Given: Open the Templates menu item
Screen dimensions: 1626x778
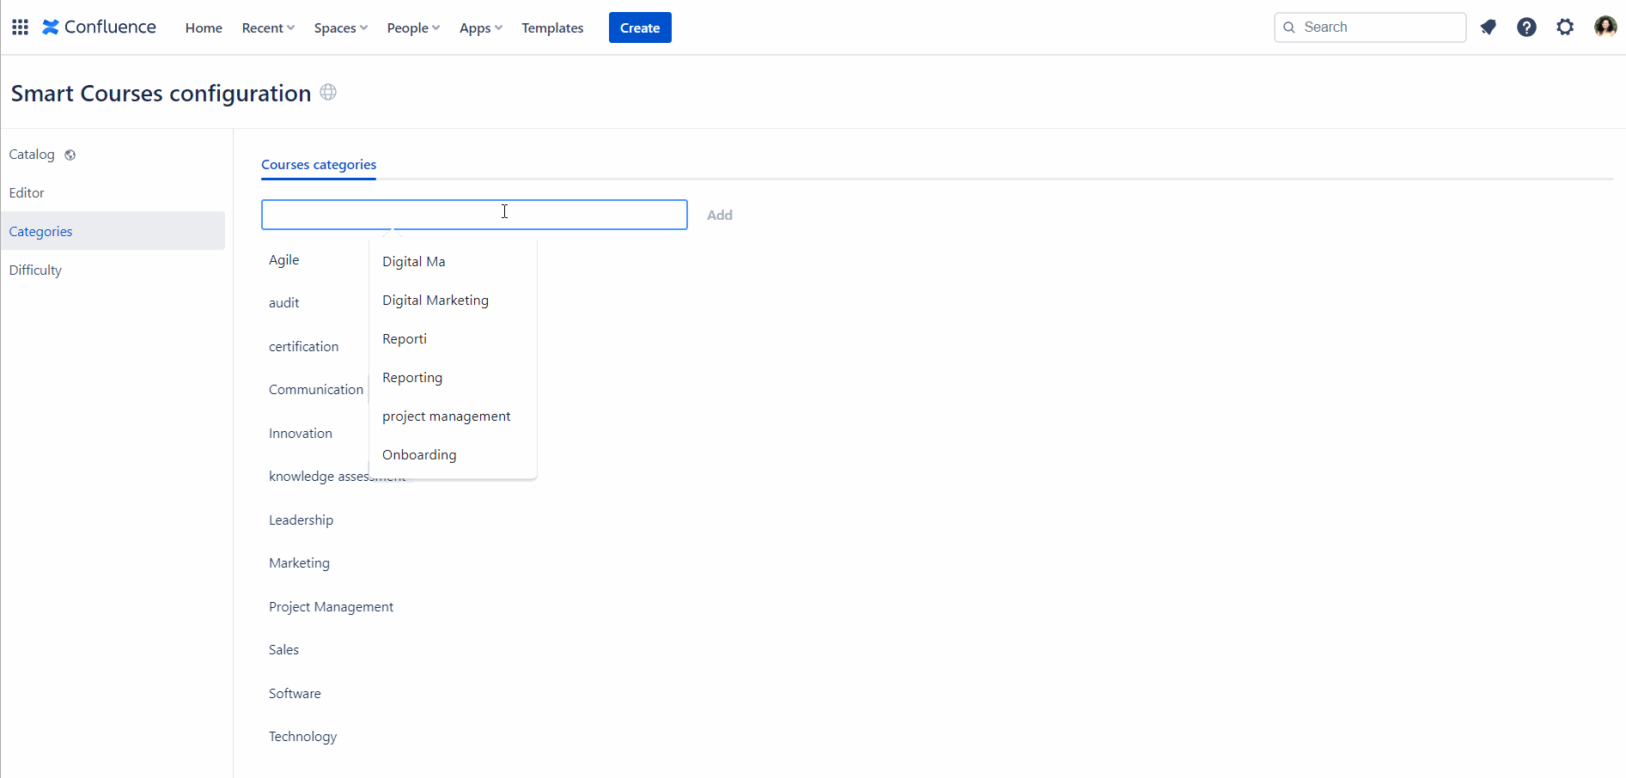Looking at the screenshot, I should pyautogui.click(x=552, y=28).
